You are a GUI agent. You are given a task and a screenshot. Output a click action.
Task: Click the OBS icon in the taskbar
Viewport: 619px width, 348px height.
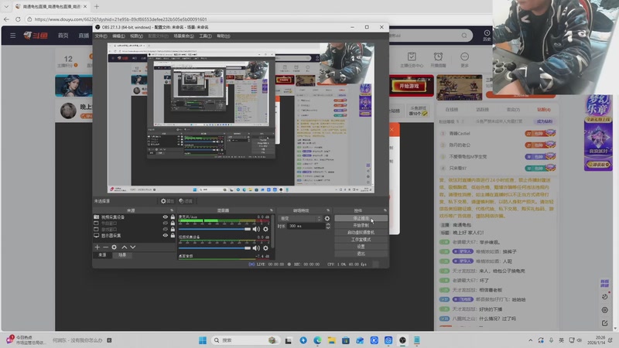[x=402, y=340]
